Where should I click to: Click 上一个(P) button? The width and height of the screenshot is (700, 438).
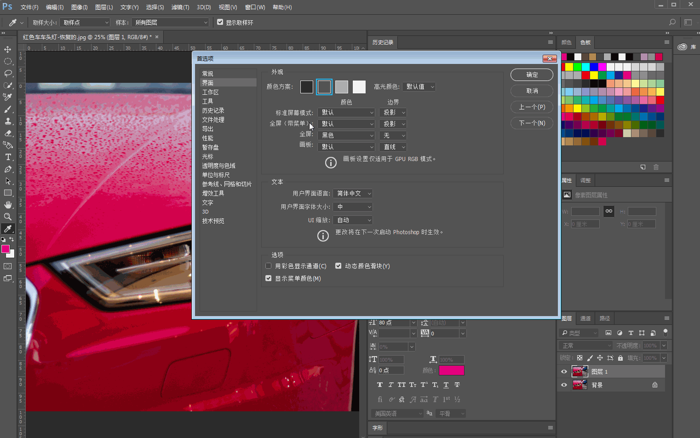(532, 107)
